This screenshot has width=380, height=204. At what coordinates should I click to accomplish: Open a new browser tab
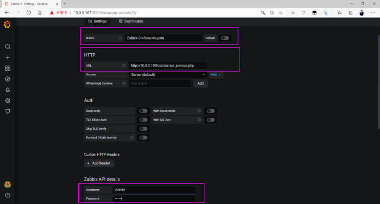(65, 4)
